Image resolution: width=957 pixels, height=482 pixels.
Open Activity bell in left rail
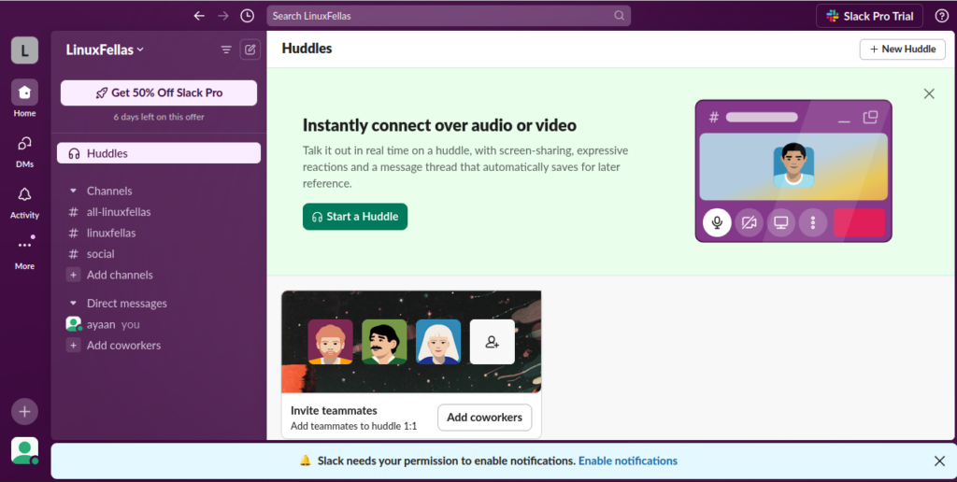tap(24, 200)
